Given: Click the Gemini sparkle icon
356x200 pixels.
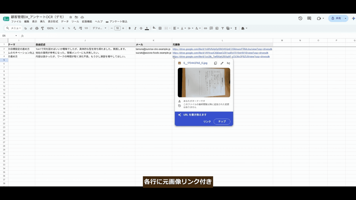Looking at the screenshot, I should pos(353,18).
